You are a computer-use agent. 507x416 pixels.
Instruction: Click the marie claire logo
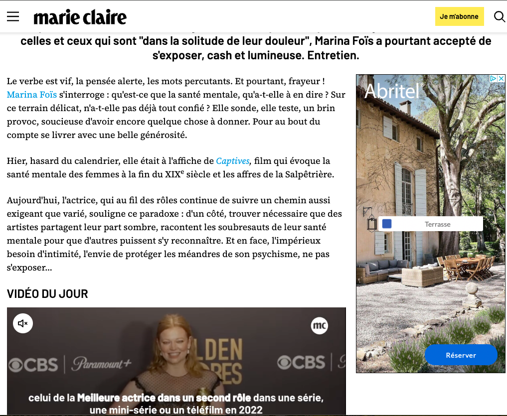pos(80,17)
